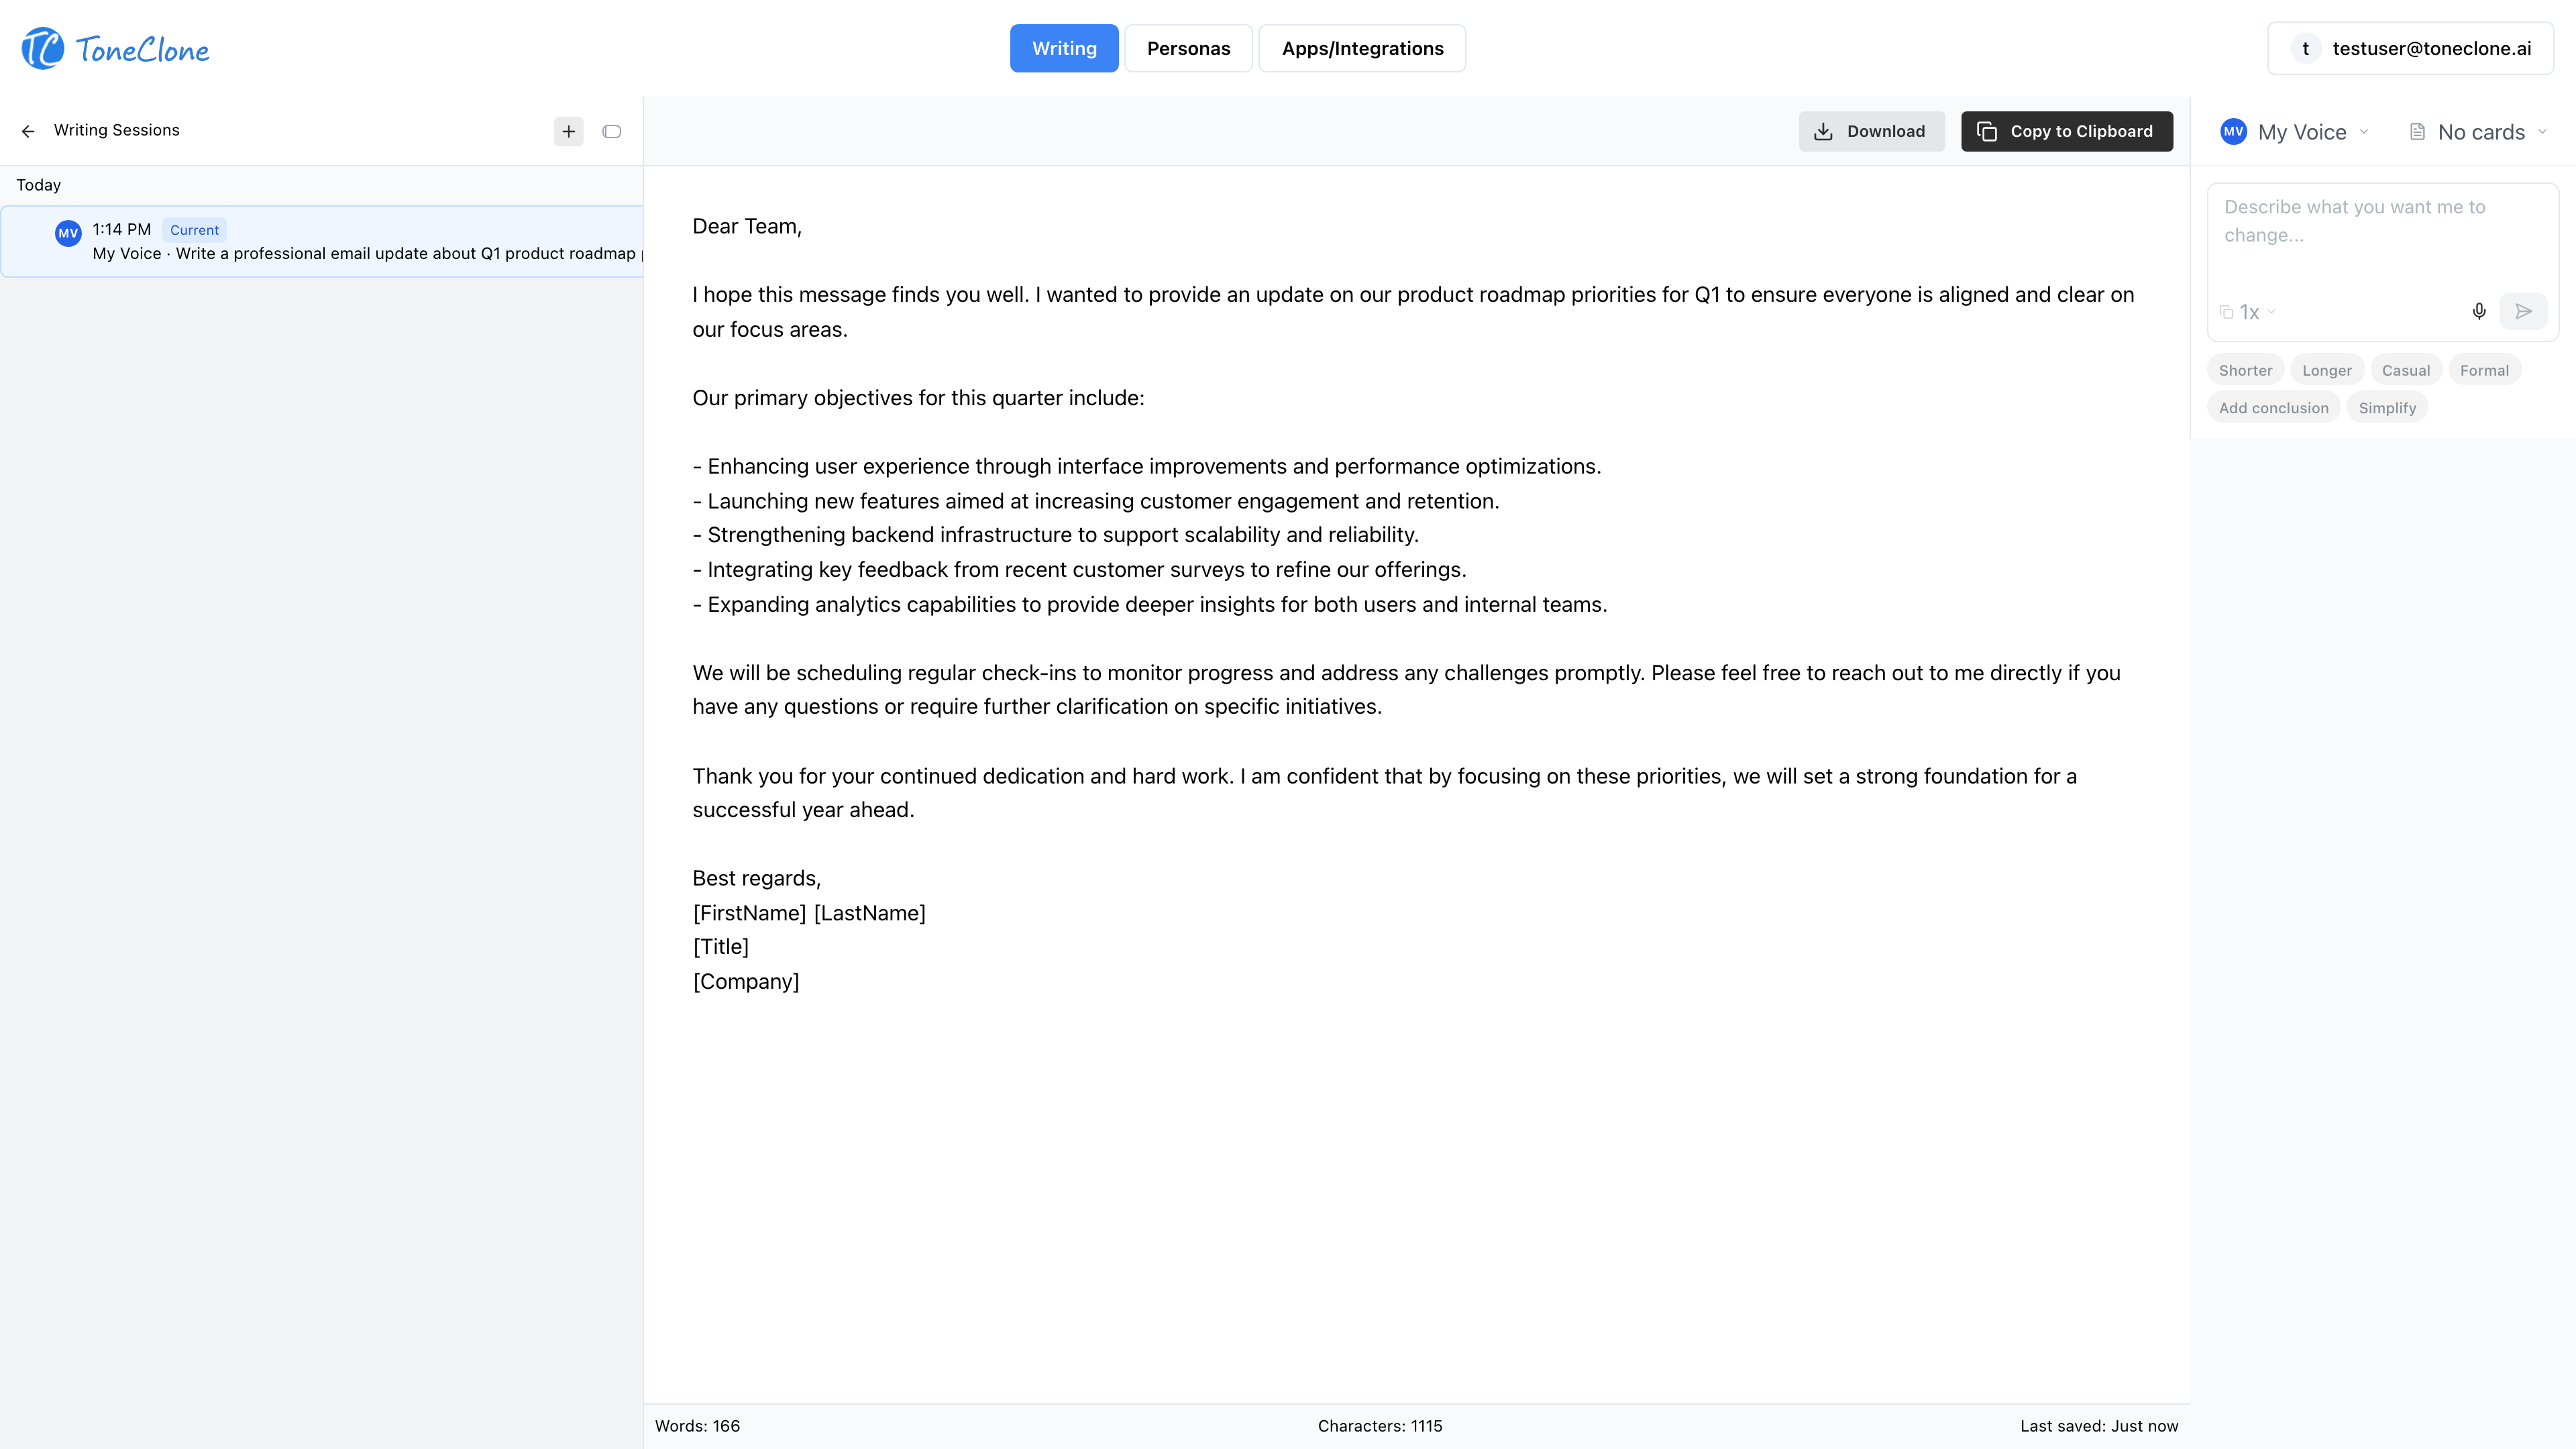2576x1449 pixels.
Task: Open the Apps/Integrations tab
Action: (1362, 49)
